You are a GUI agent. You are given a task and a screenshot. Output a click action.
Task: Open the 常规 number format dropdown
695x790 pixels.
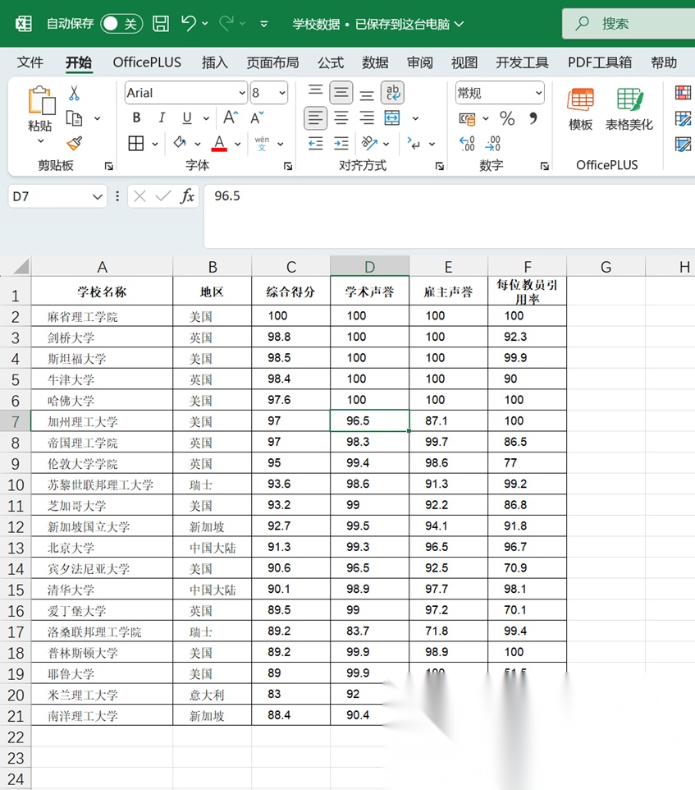click(538, 93)
